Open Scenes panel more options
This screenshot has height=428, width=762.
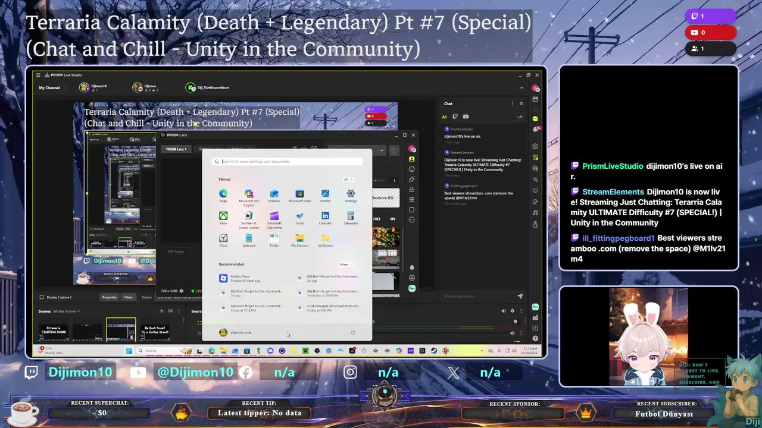pos(179,311)
